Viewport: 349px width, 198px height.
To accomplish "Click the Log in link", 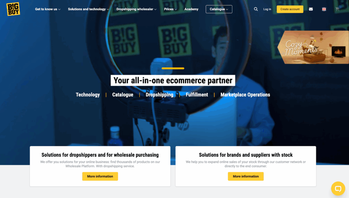I will (267, 9).
